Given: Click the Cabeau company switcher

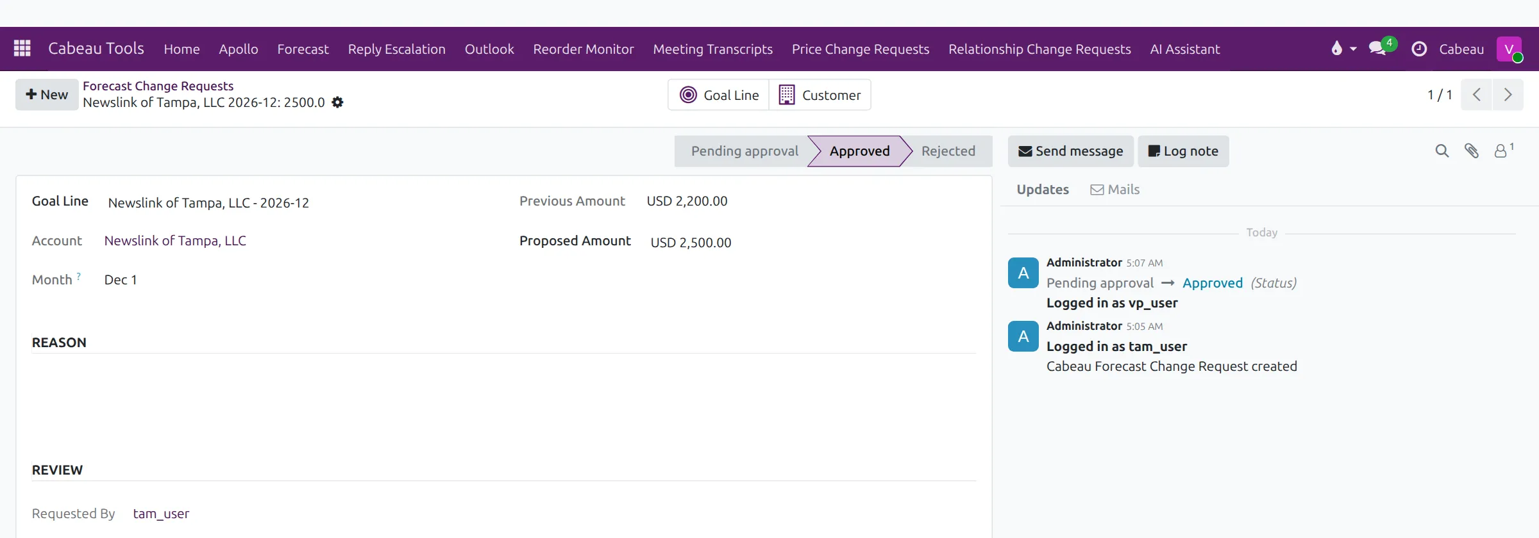Looking at the screenshot, I should (1461, 49).
